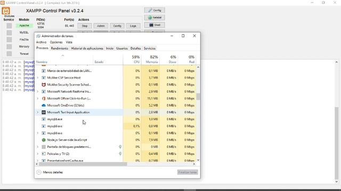Expand the Microsoft Office Click-to-Run process
Image resolution: width=341 pixels, height=191 pixels.
point(38,98)
